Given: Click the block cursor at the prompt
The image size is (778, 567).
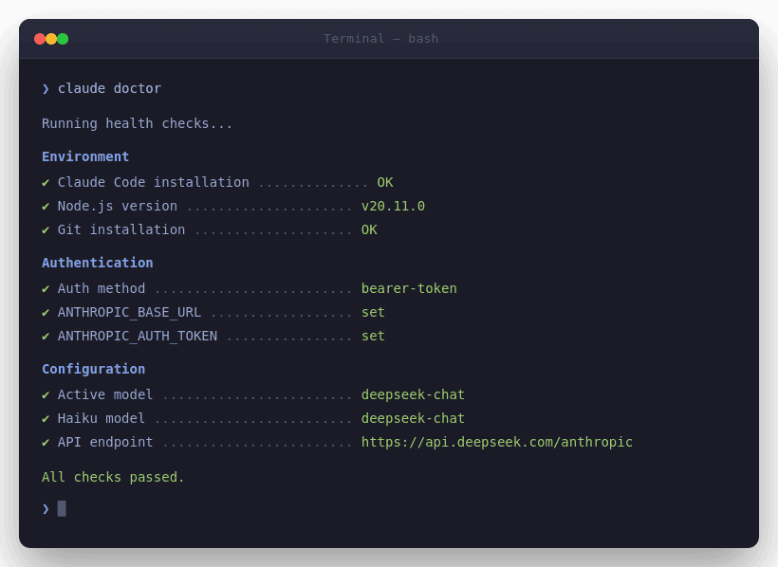Looking at the screenshot, I should [61, 508].
